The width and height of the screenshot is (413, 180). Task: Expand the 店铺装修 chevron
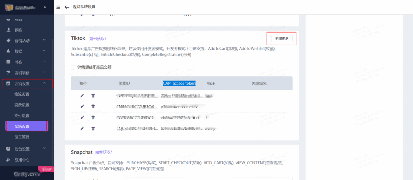(x=44, y=72)
